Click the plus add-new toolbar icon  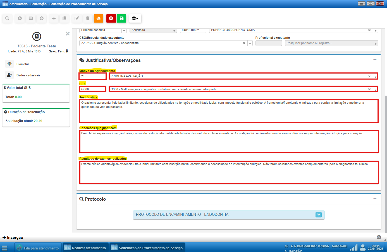point(54,18)
